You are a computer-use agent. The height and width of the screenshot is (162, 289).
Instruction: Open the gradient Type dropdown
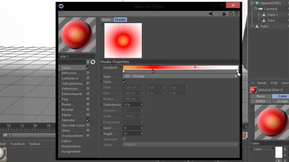180,76
